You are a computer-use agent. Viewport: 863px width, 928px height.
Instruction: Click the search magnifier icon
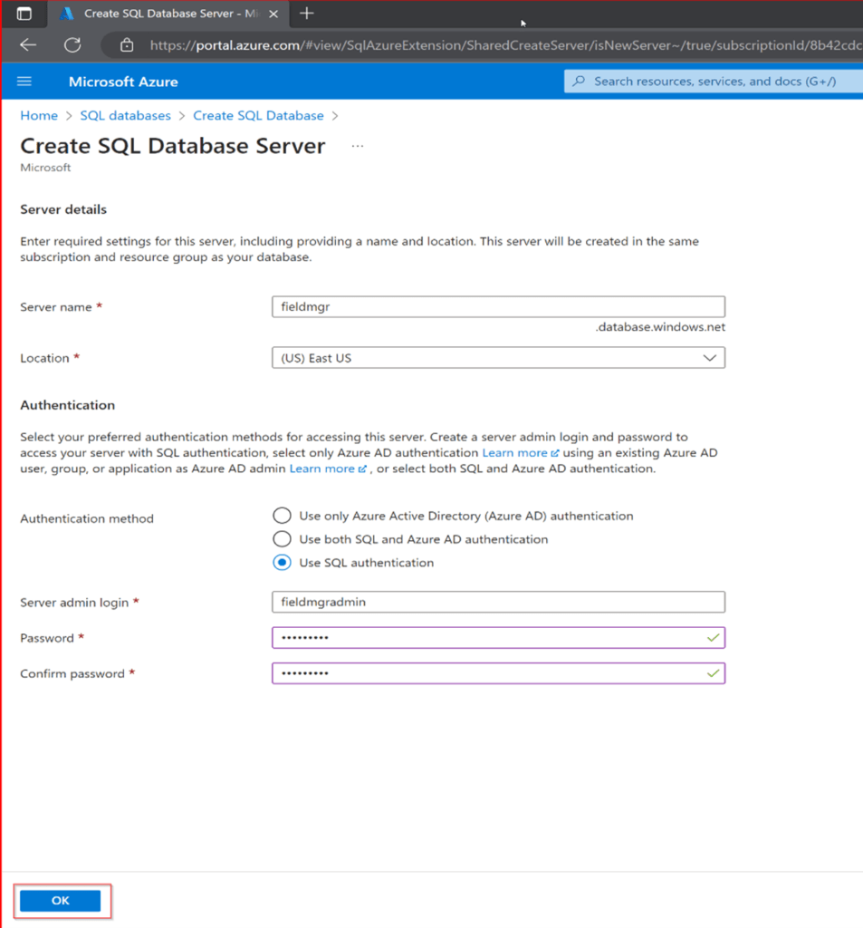tap(579, 81)
